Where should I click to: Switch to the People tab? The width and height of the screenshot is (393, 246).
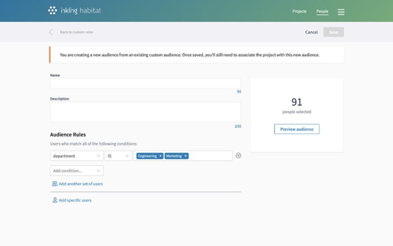(x=322, y=11)
